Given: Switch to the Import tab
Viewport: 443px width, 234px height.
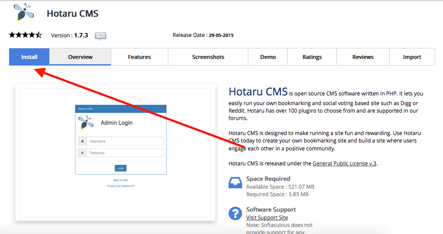Looking at the screenshot, I should 412,57.
